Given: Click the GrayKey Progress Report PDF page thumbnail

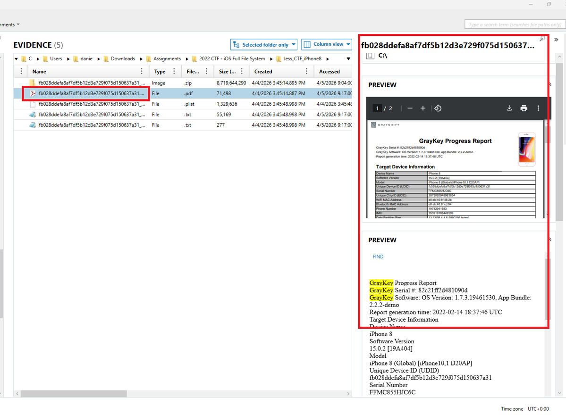Looking at the screenshot, I should coord(455,169).
